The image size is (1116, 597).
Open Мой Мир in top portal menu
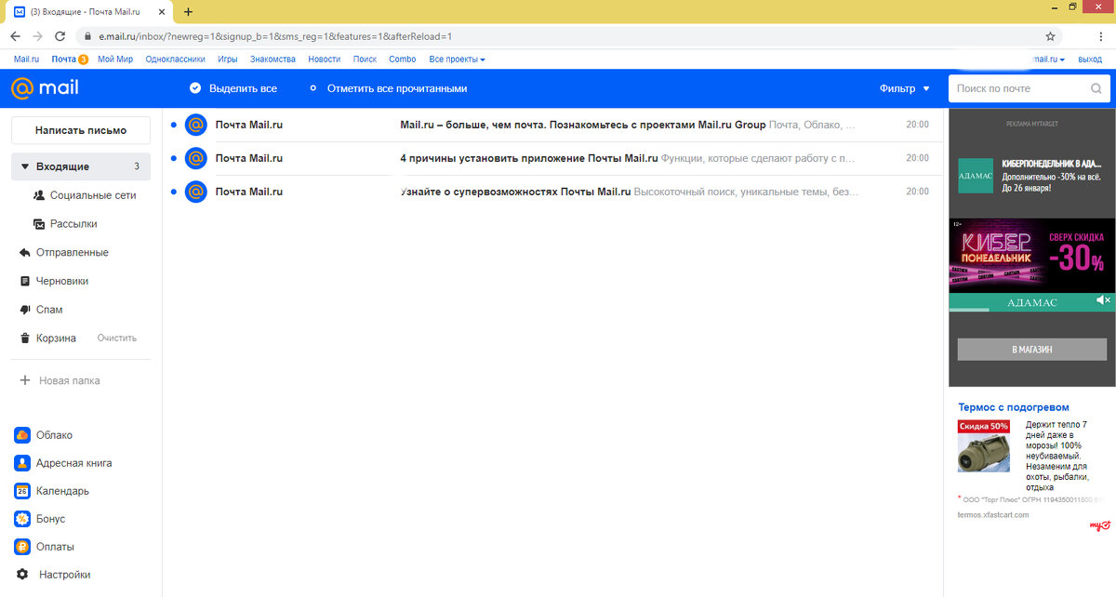[x=114, y=59]
